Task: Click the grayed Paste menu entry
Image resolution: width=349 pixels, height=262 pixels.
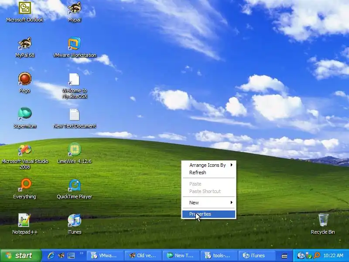Action: tap(209, 184)
